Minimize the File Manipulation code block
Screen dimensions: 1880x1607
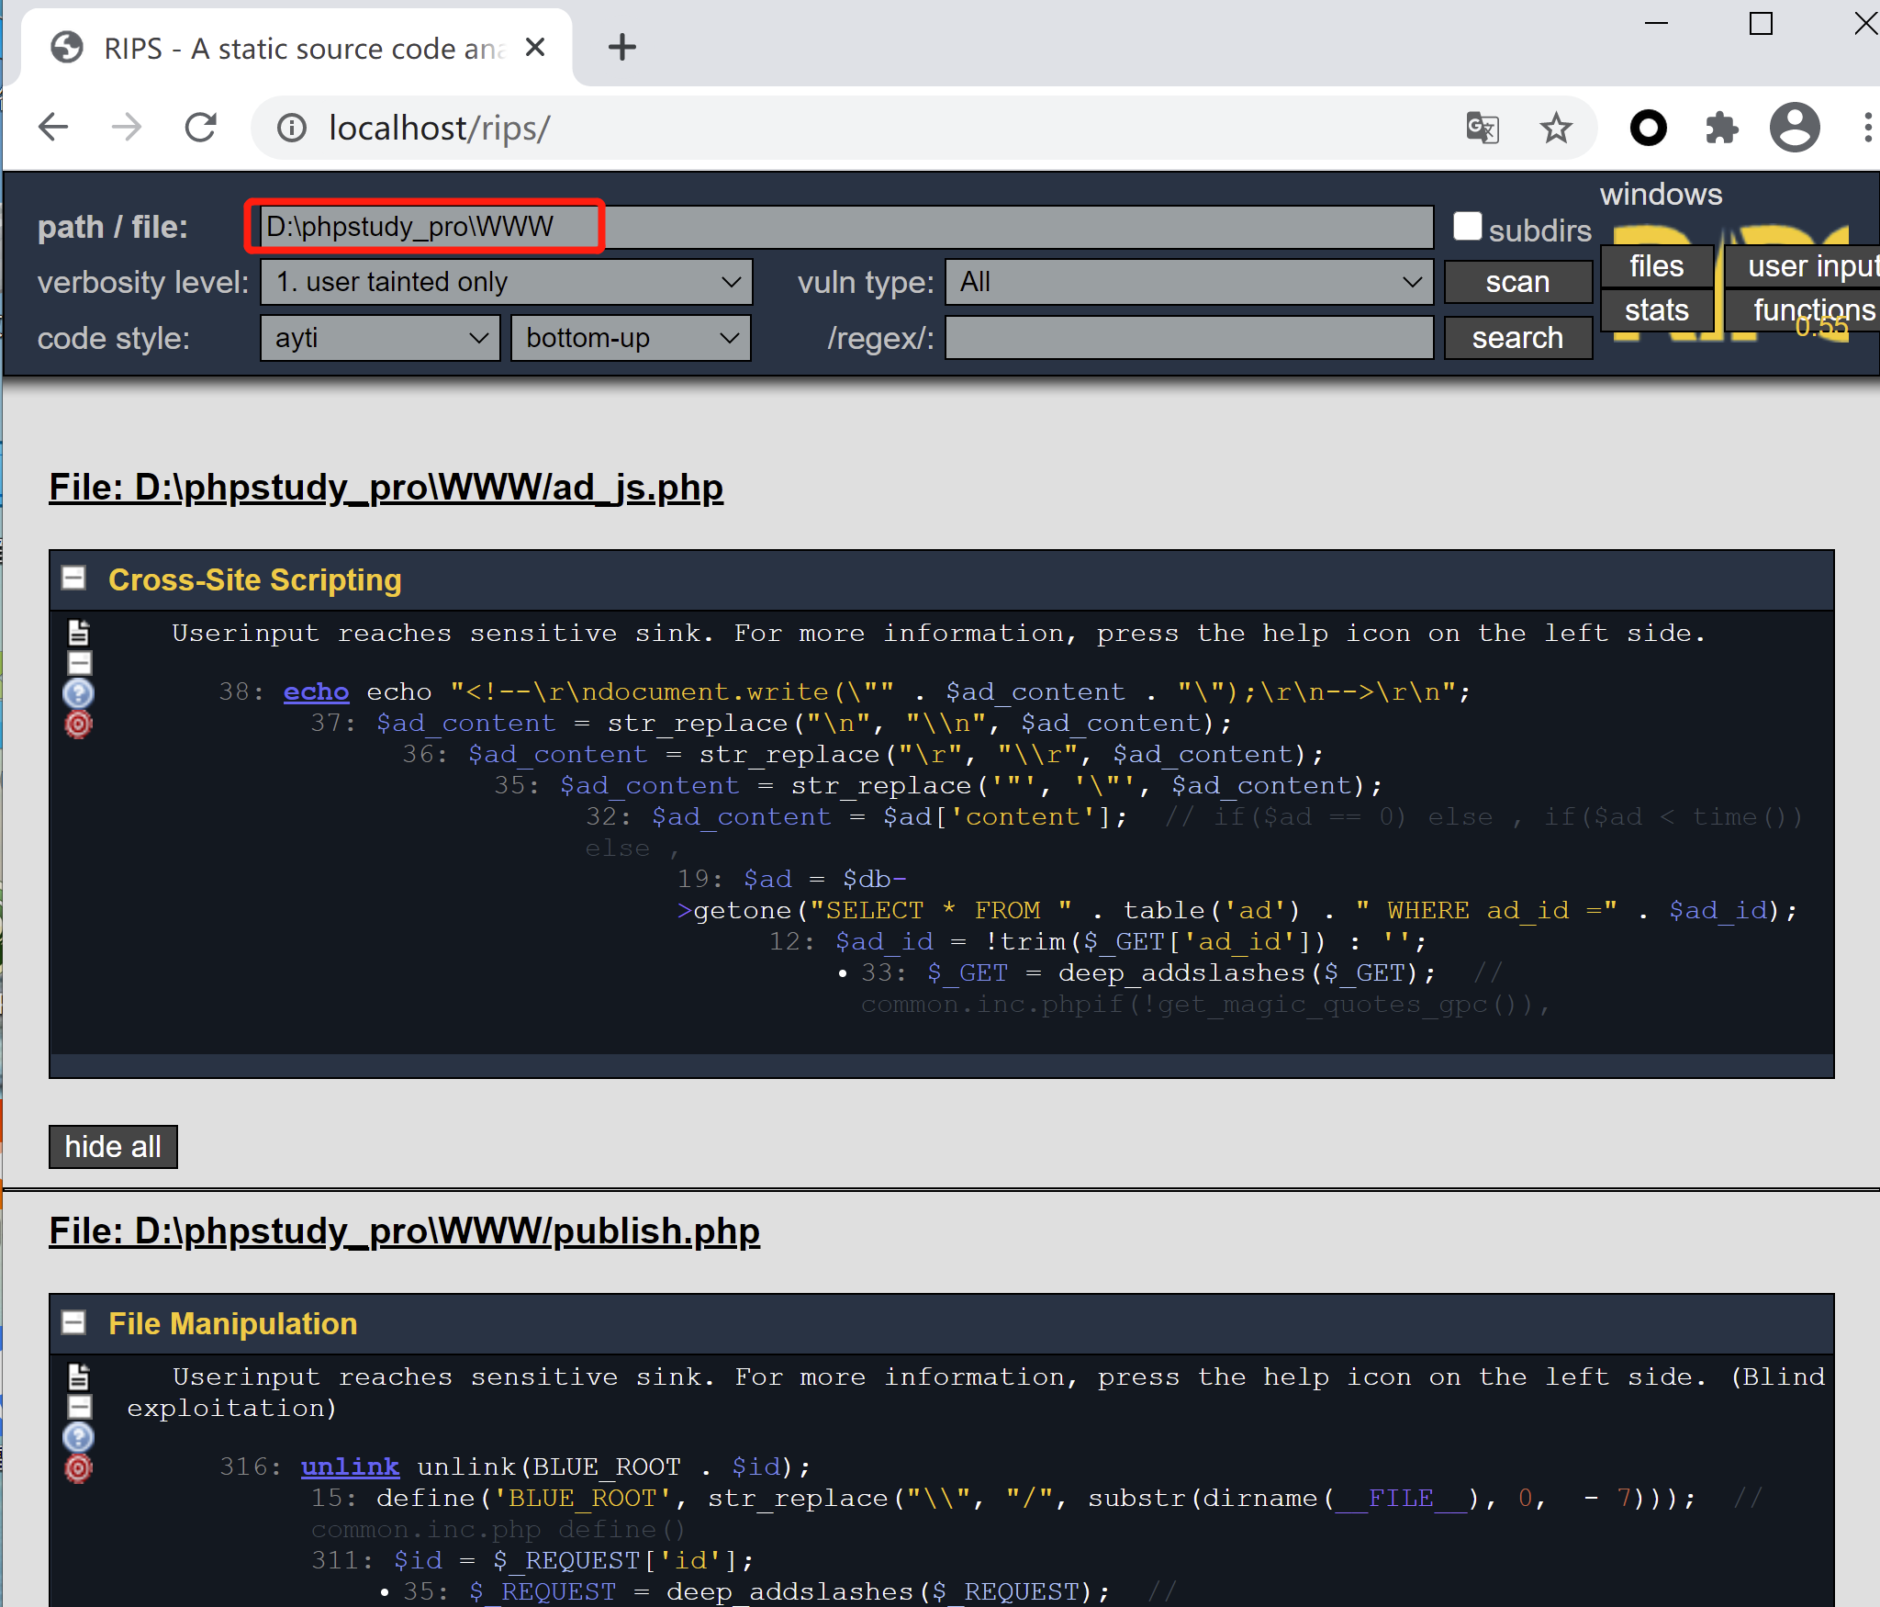(79, 1406)
